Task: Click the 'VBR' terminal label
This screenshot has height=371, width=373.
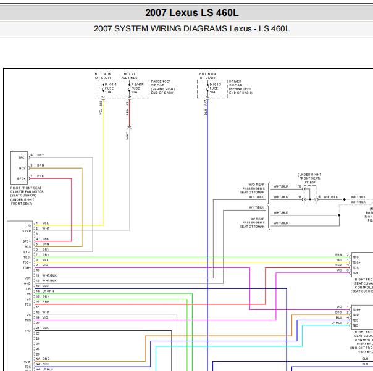Action: point(28,278)
